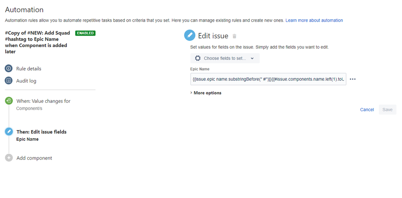Expand the More options section
The image size is (402, 198).
(206, 93)
